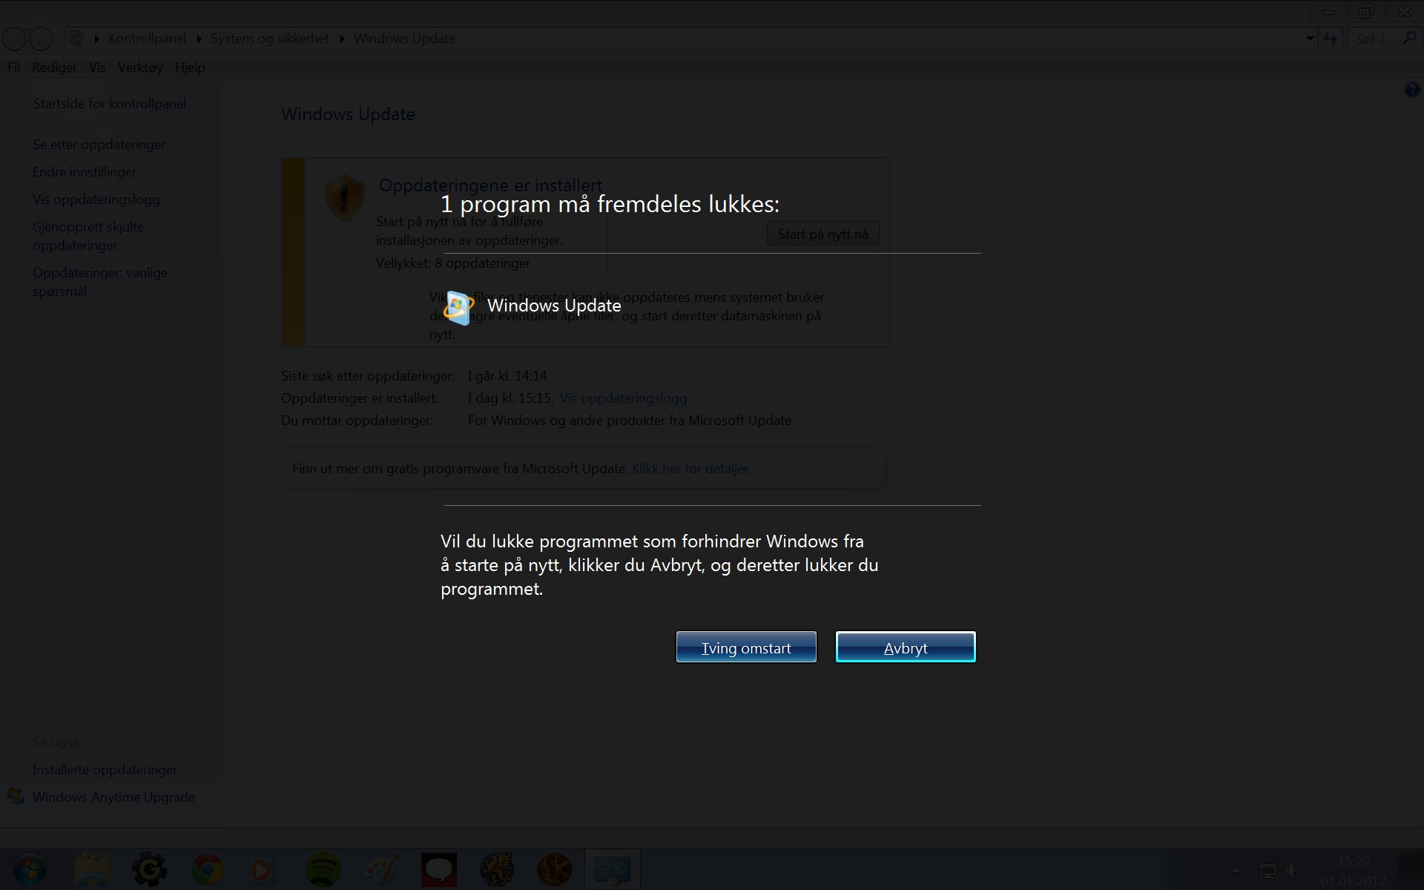Open the Rediger menu

[54, 67]
